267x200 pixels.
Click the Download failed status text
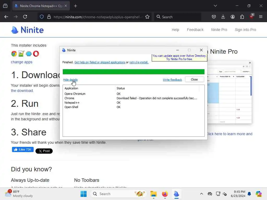coord(157,98)
